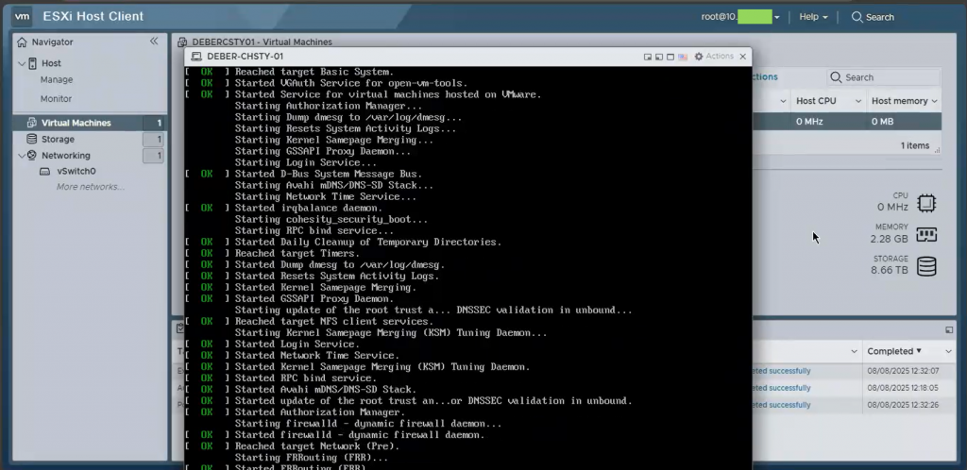This screenshot has width=967, height=470.
Task: Open Storage in the Navigator
Action: (58, 139)
